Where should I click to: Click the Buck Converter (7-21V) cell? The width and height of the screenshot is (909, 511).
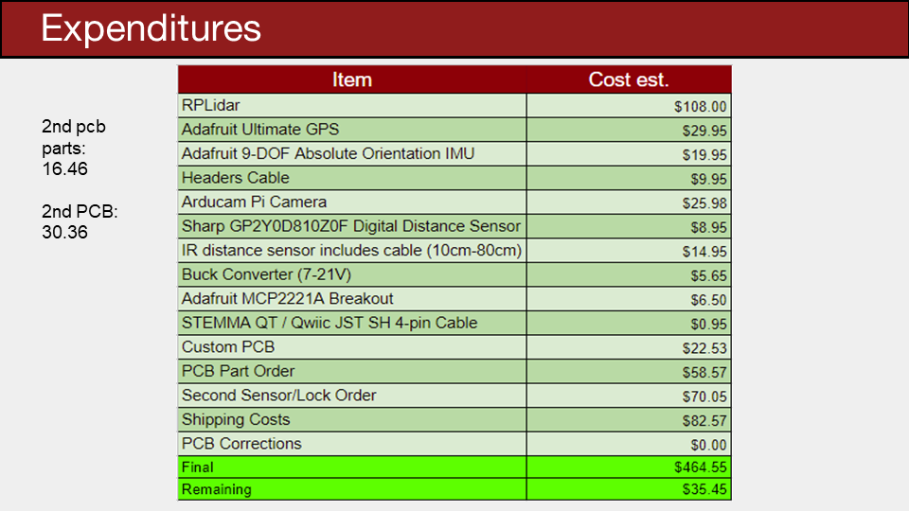click(352, 274)
